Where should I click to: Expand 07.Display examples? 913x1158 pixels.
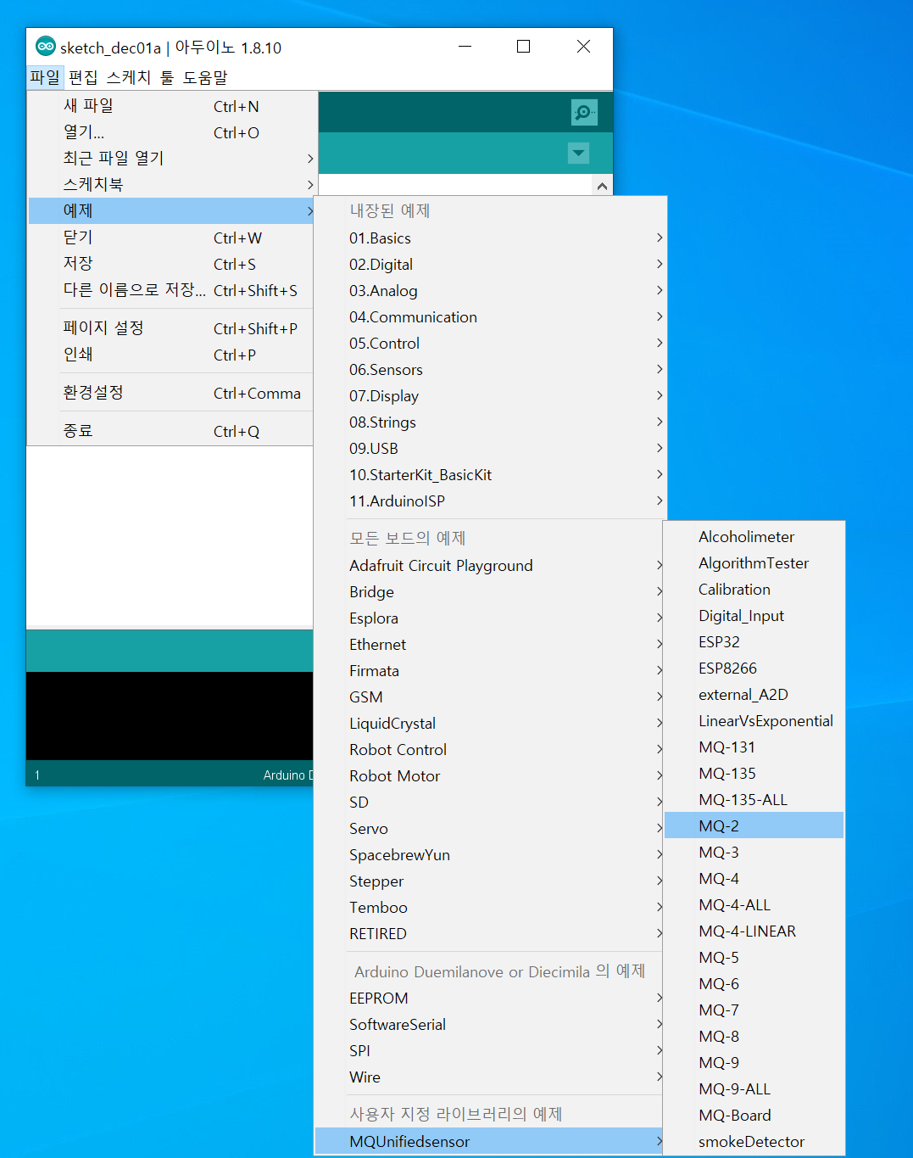click(x=490, y=396)
